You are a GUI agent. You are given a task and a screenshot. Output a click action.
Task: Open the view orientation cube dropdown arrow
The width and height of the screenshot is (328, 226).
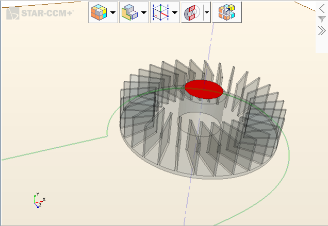coord(113,12)
